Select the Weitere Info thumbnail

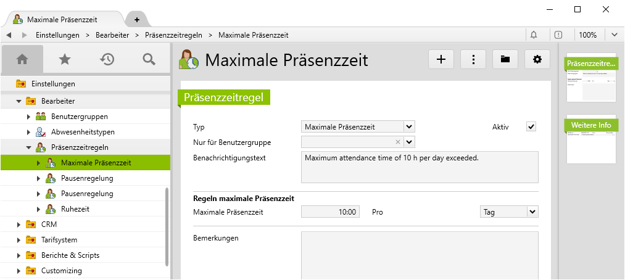[590, 141]
